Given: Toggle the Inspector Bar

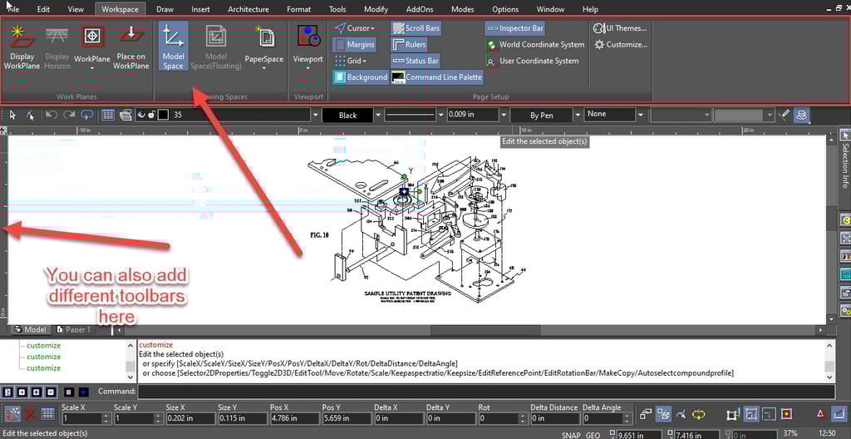Looking at the screenshot, I should point(514,28).
